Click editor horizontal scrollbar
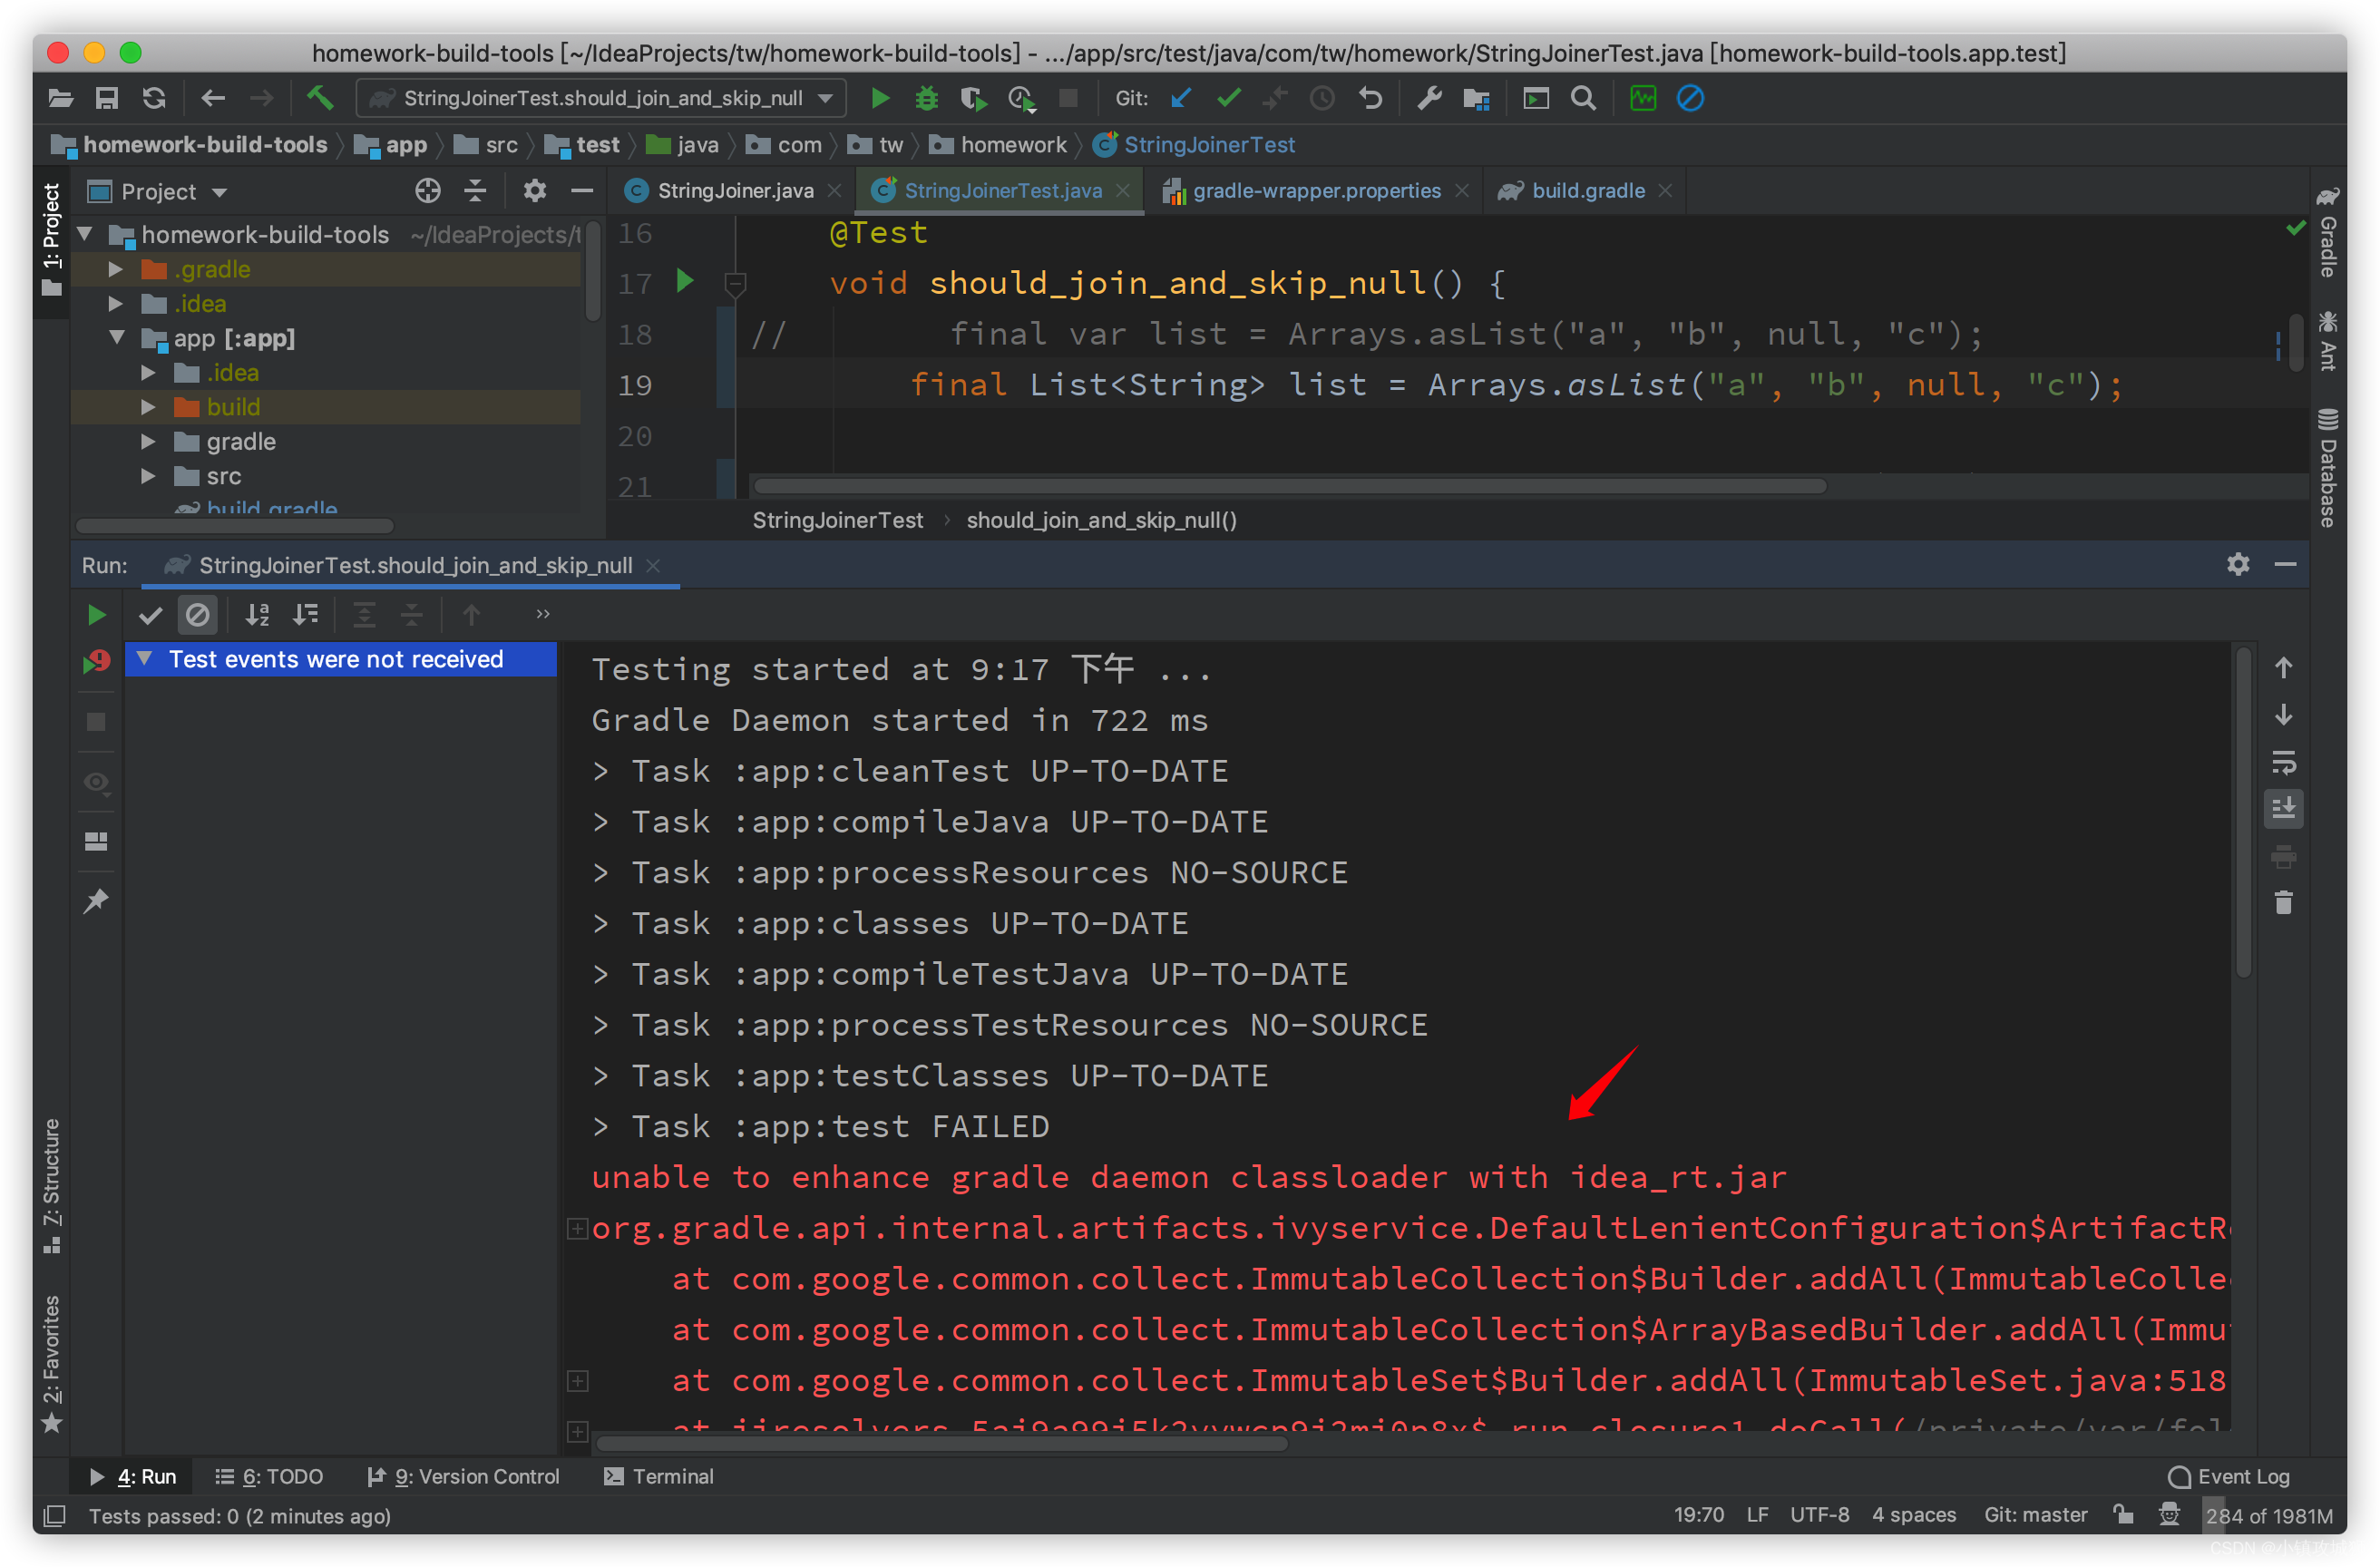The width and height of the screenshot is (2380, 1567). click(x=1290, y=486)
